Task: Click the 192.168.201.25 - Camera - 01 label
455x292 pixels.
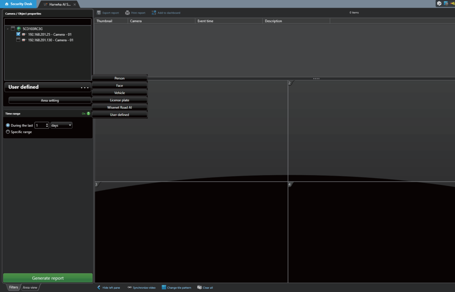Action: (50, 35)
